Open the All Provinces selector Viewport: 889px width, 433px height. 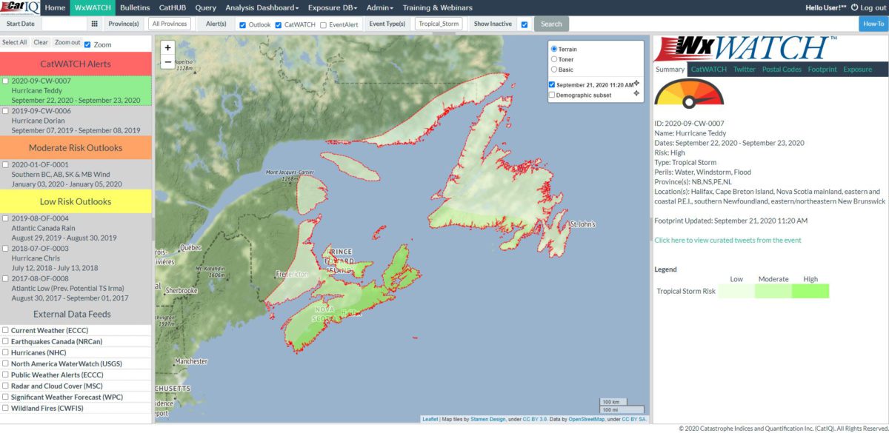tap(170, 24)
